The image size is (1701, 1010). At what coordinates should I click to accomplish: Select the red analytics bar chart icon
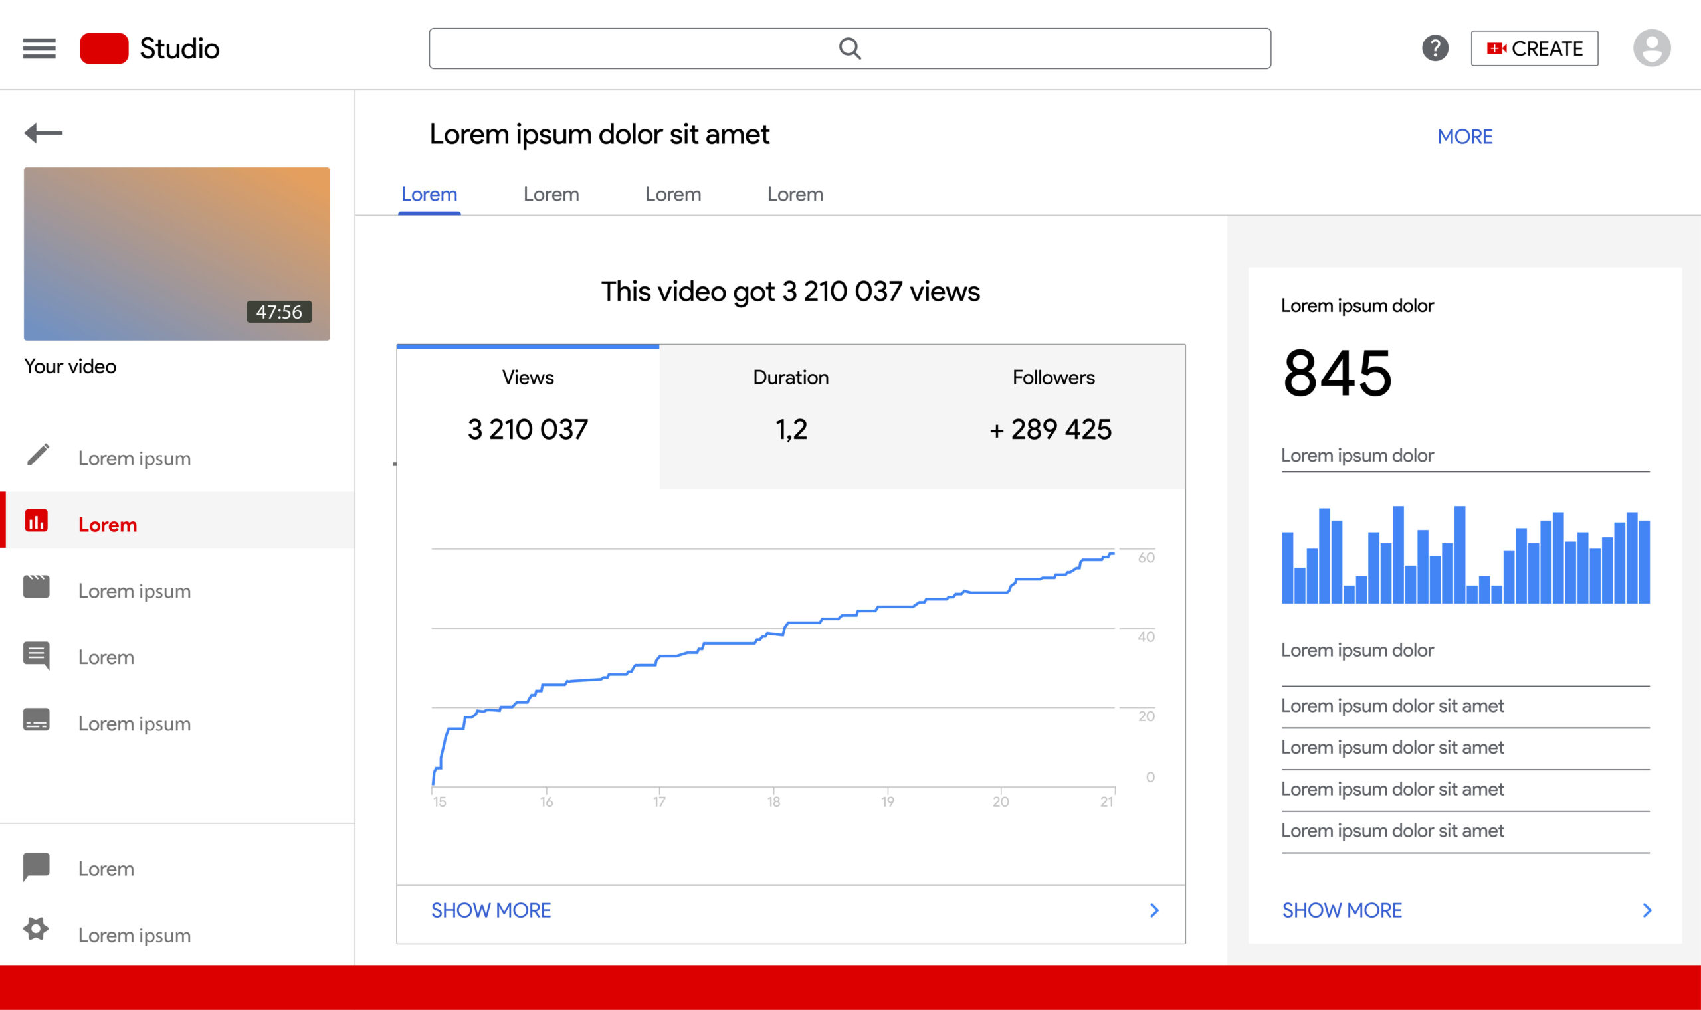coord(36,521)
